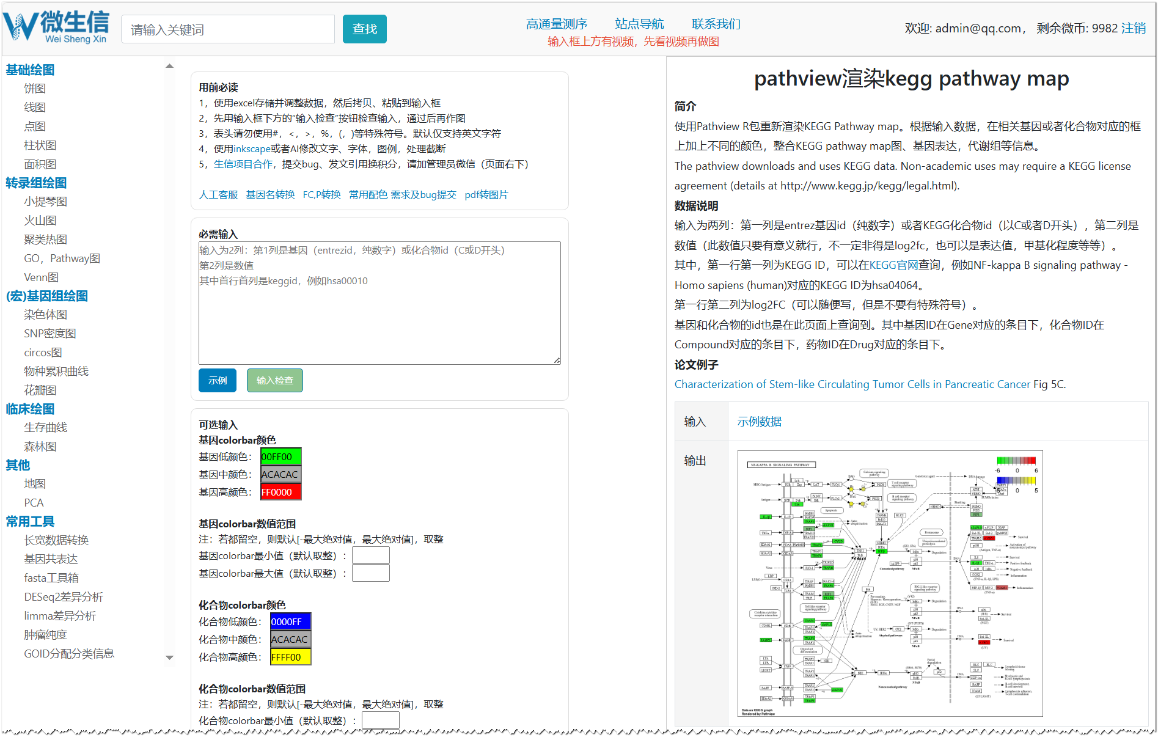Select DESeq2差异分析 in the sidebar

point(64,597)
